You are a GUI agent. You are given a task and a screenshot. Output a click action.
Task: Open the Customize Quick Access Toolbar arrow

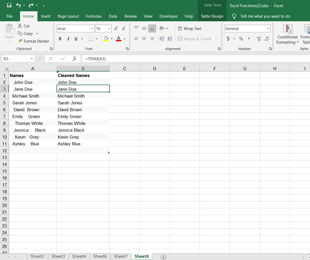click(x=43, y=6)
